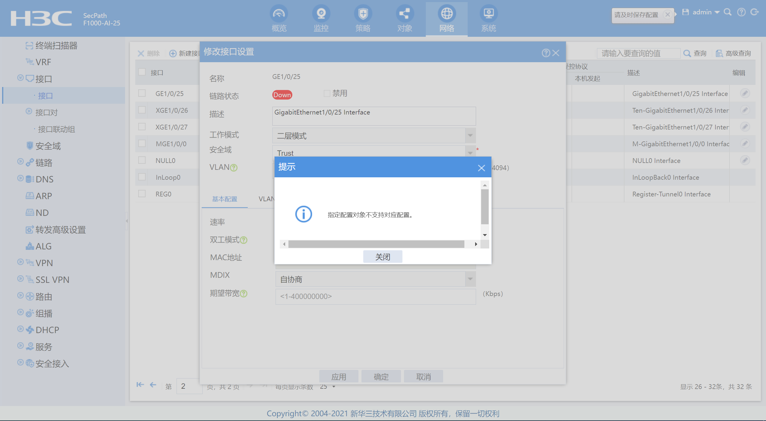
Task: Click the edit pencil for GigabitEthernet1/0/25
Action: [x=745, y=93]
